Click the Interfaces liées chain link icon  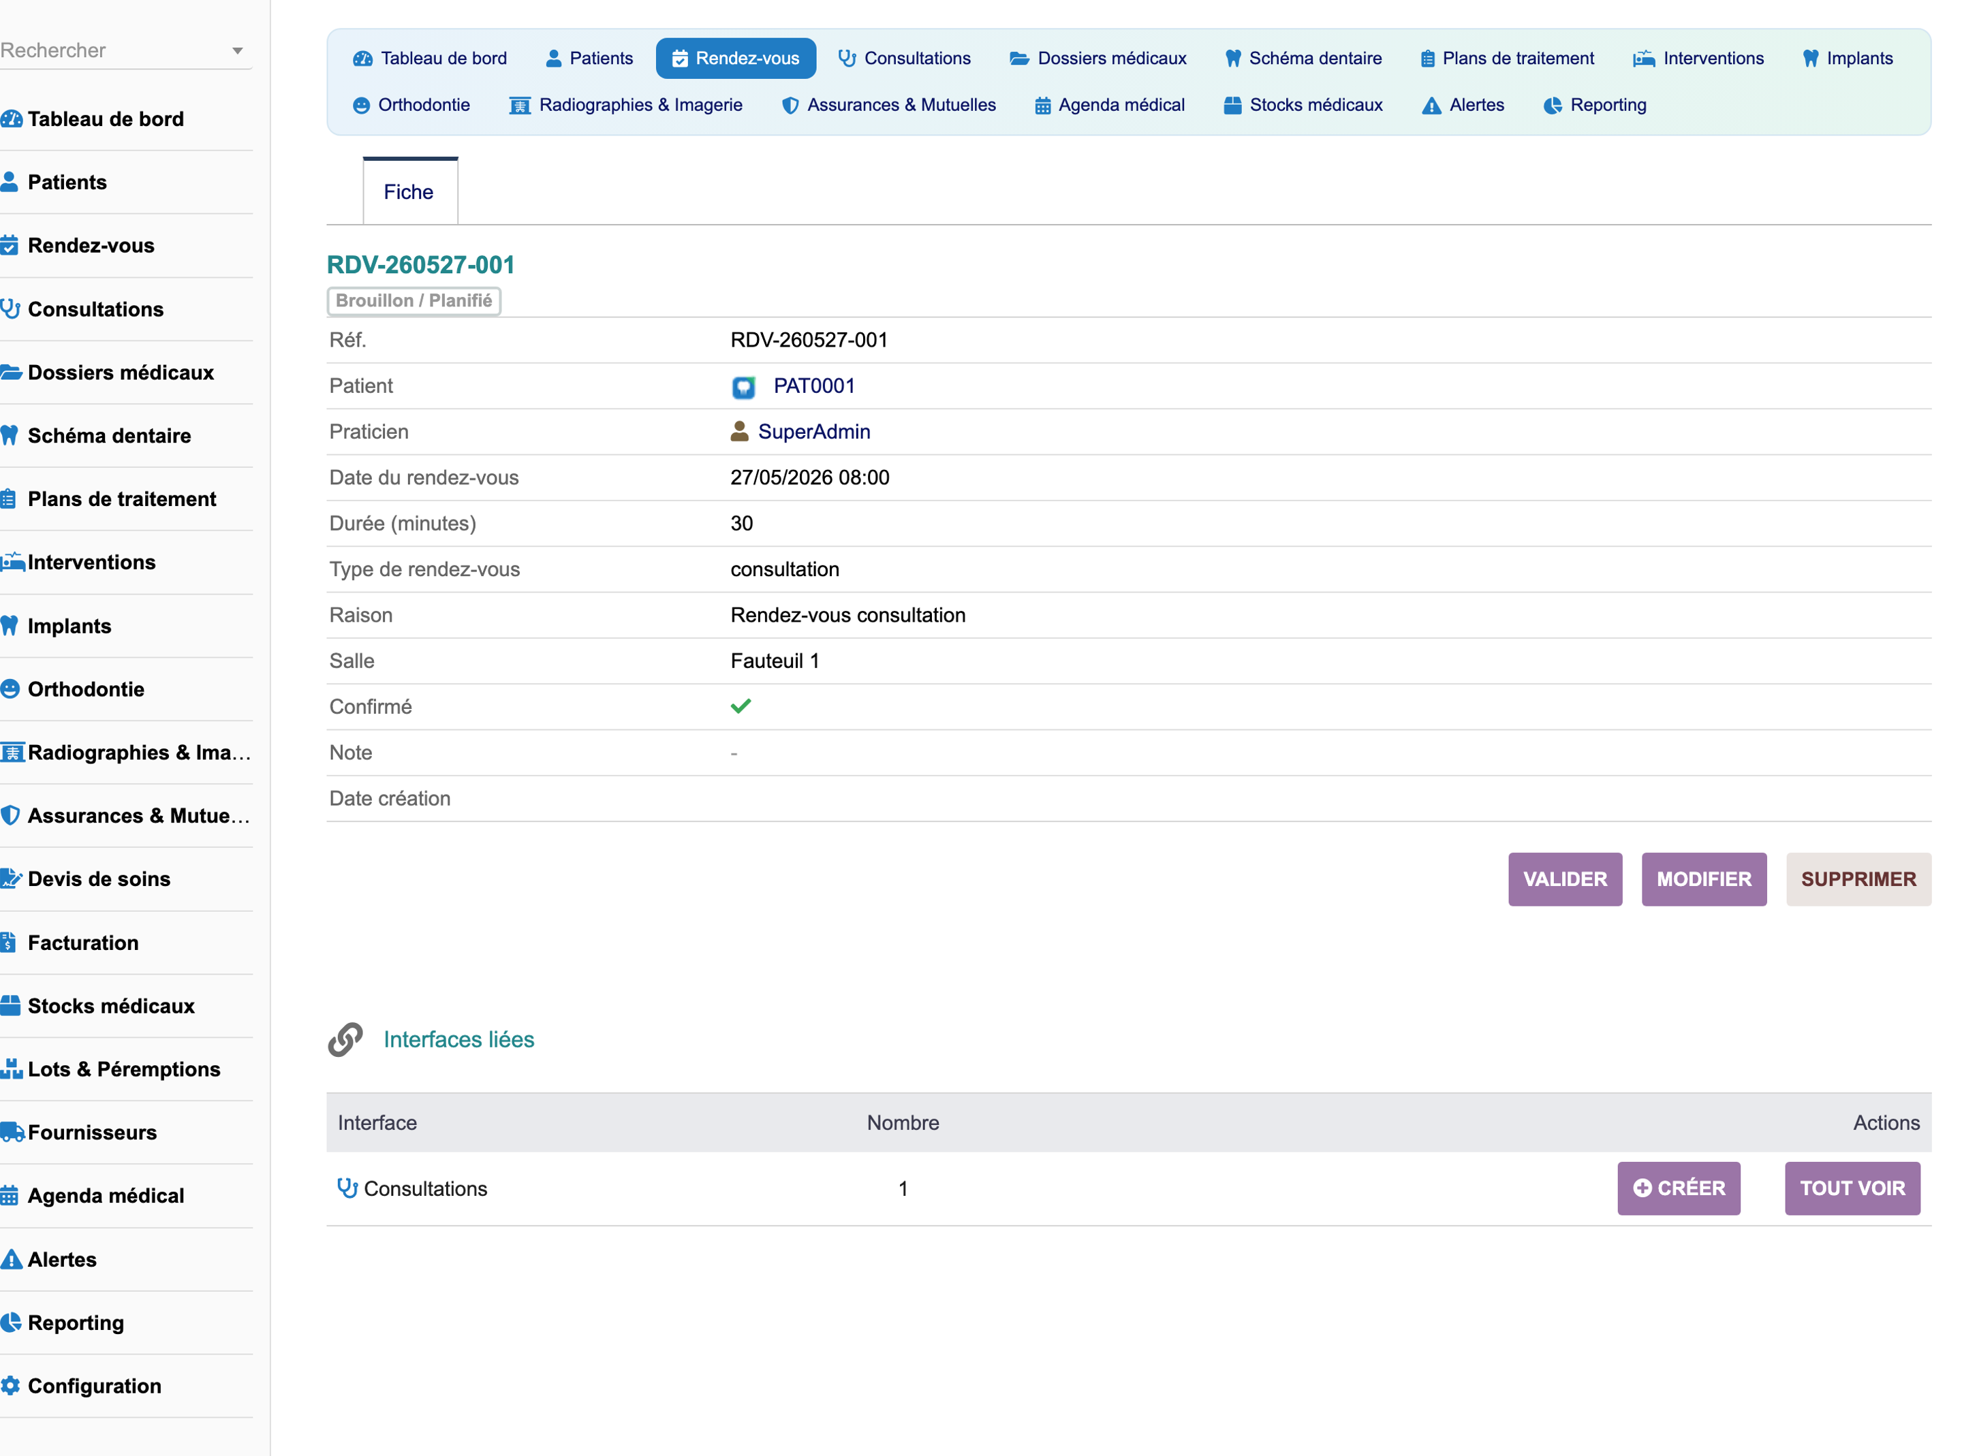tap(345, 1040)
